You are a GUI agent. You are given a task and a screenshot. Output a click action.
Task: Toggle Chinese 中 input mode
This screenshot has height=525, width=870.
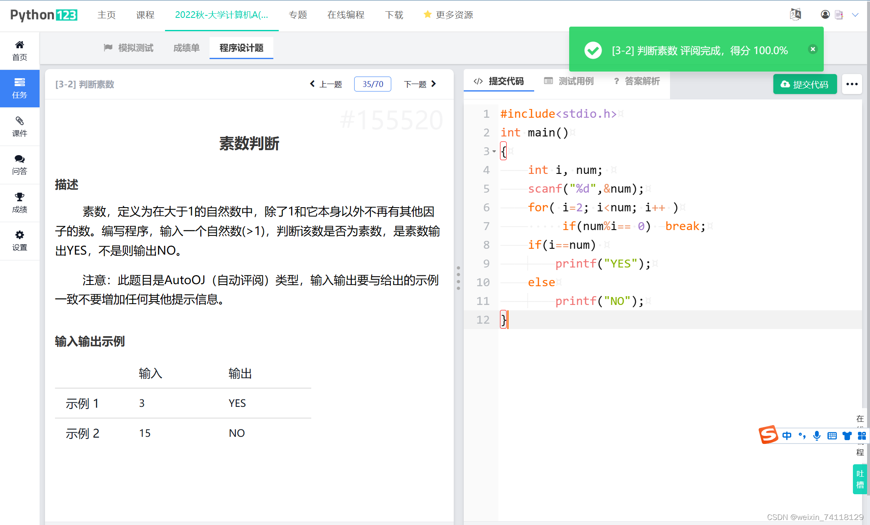787,436
